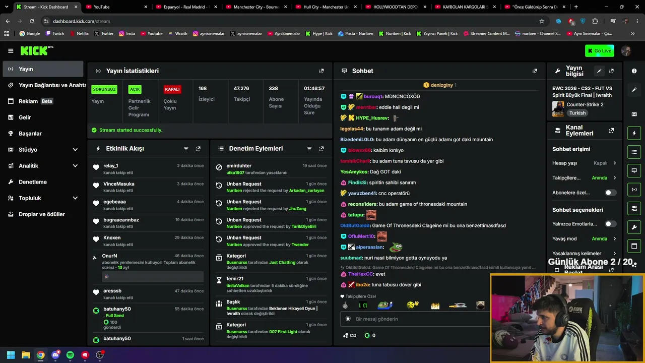Open Spotify from the taskbar
Image resolution: width=645 pixels, height=363 pixels.
(x=70, y=355)
